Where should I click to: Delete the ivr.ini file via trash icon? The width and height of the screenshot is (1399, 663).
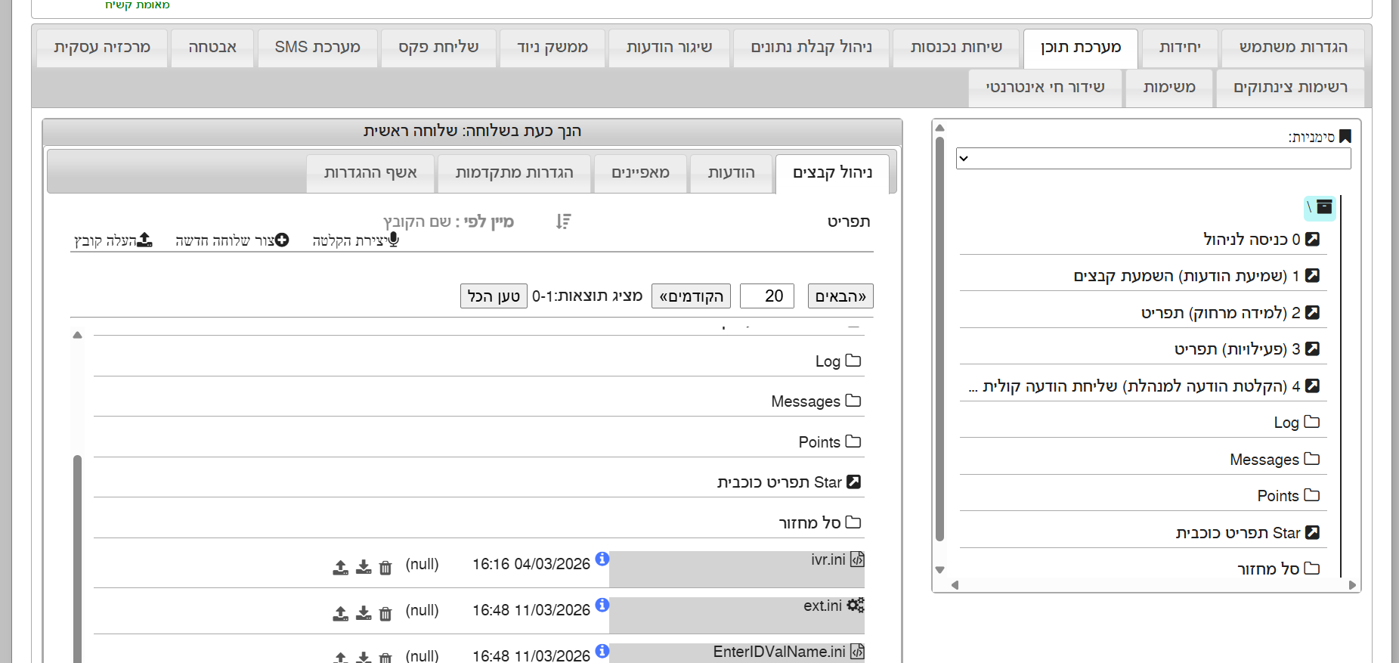tap(385, 568)
